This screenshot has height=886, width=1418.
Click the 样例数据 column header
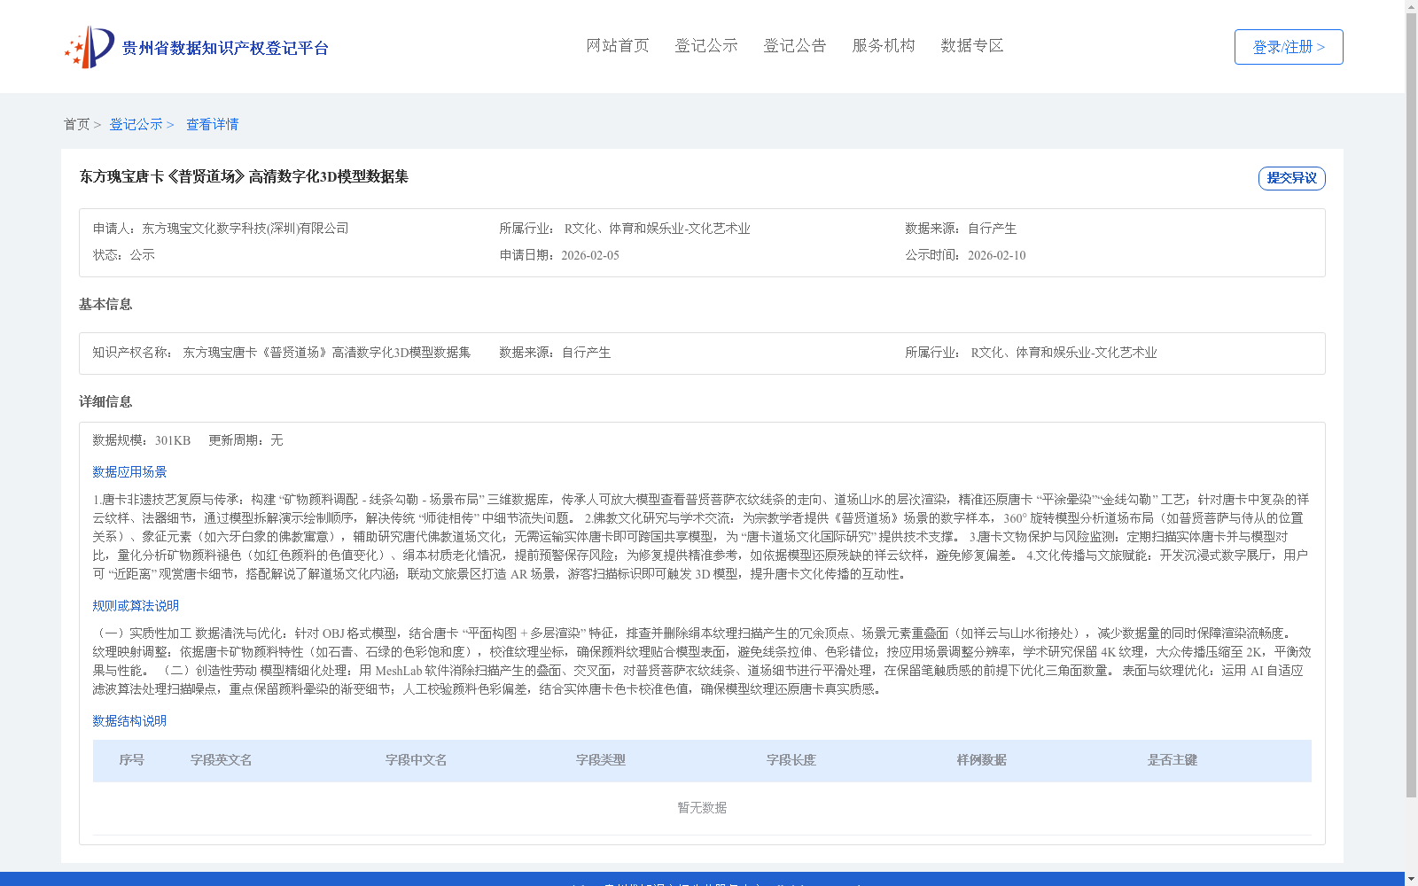pyautogui.click(x=982, y=760)
